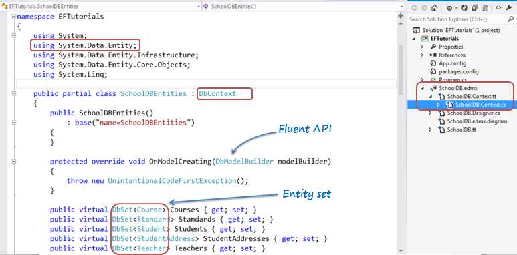Collapse the SchoolDBEntities constructor outlining block

[x=14, y=123]
